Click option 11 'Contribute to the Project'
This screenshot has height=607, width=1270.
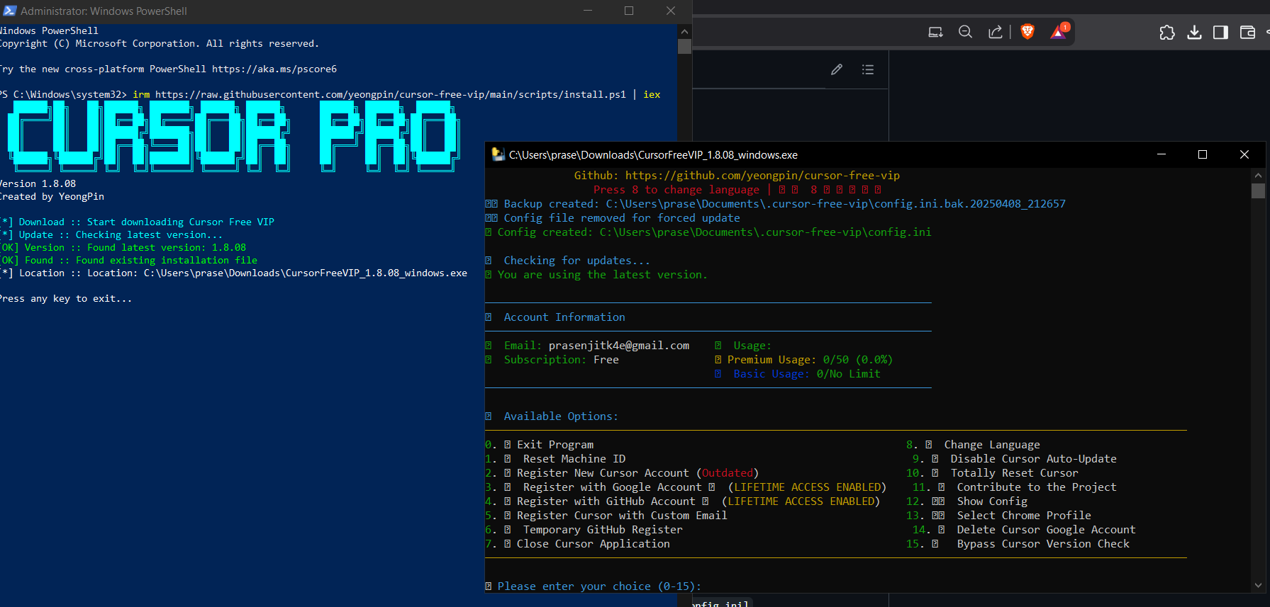click(x=1015, y=487)
